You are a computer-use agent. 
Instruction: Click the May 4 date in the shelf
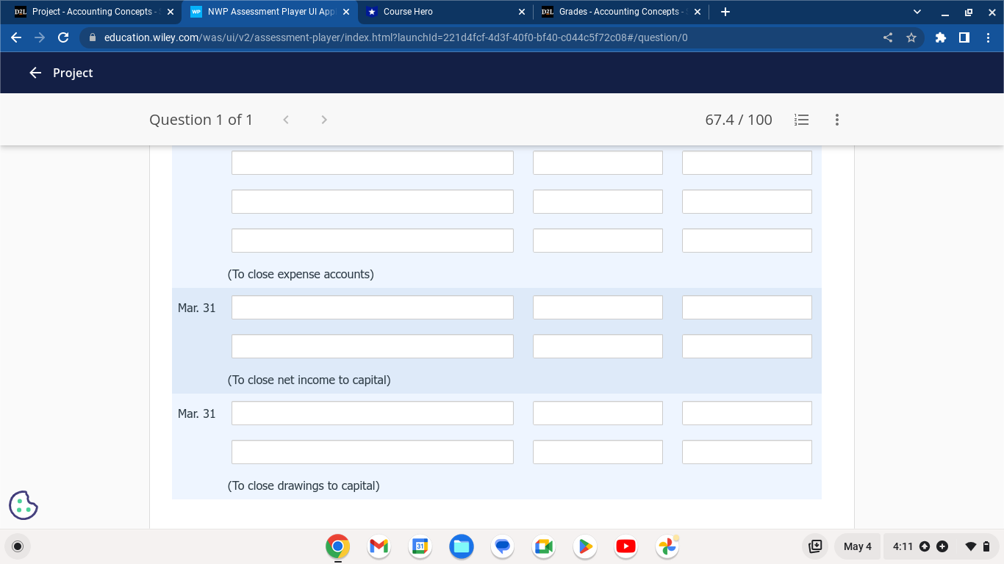pyautogui.click(x=857, y=546)
